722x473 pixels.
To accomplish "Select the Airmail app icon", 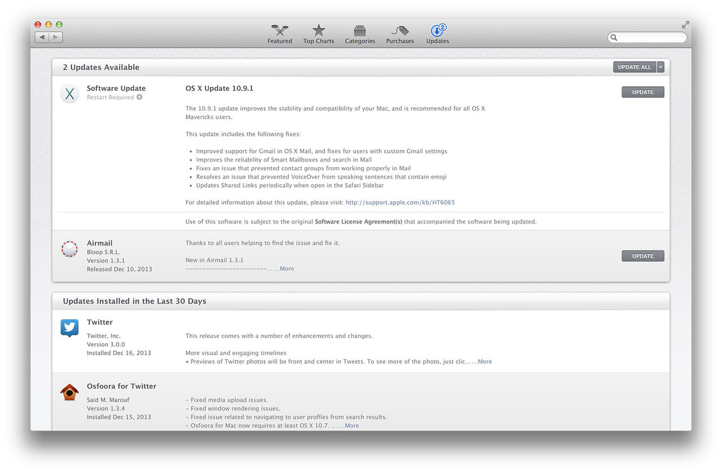I will point(69,248).
